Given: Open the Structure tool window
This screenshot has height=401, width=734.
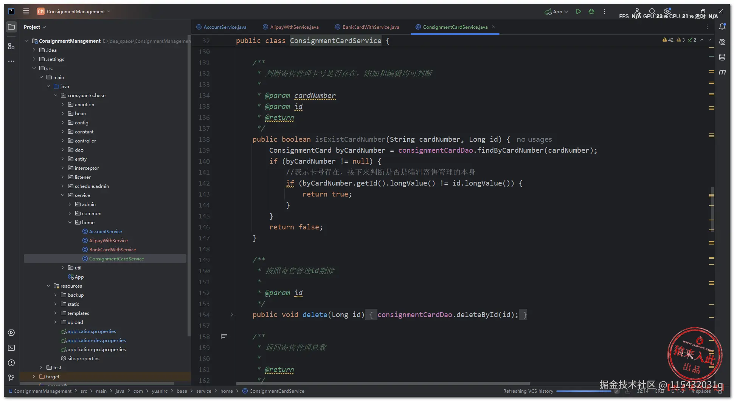Looking at the screenshot, I should [x=11, y=46].
